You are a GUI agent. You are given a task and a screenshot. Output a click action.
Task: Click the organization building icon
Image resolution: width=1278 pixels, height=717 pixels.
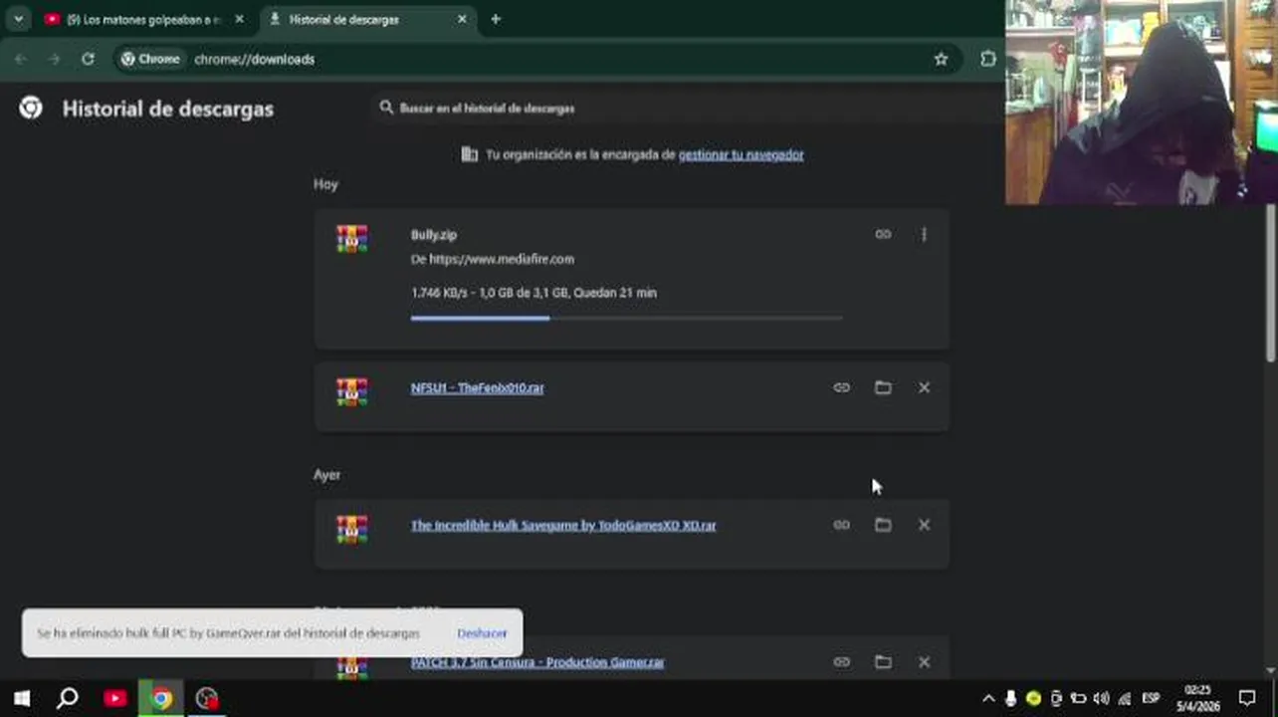[x=470, y=154]
